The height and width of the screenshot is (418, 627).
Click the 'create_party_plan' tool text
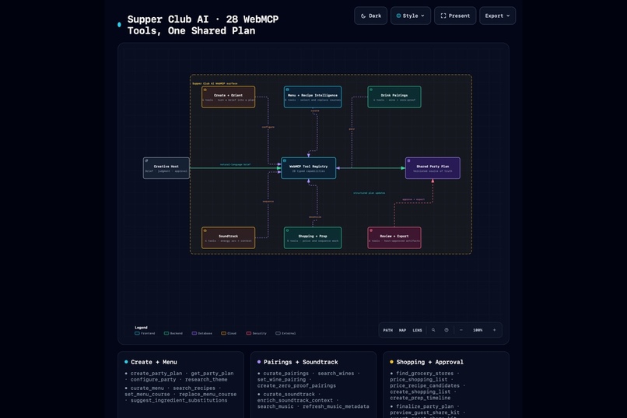coord(156,373)
